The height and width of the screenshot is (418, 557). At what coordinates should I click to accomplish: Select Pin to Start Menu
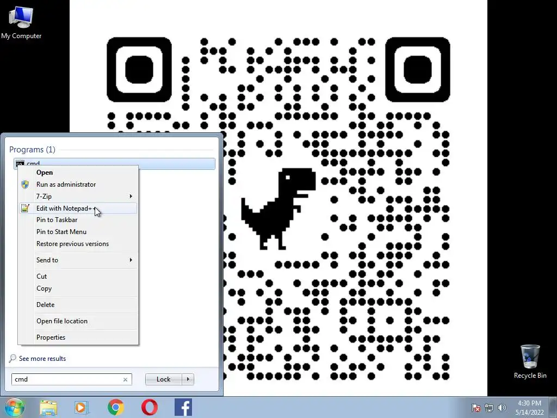[78, 232]
